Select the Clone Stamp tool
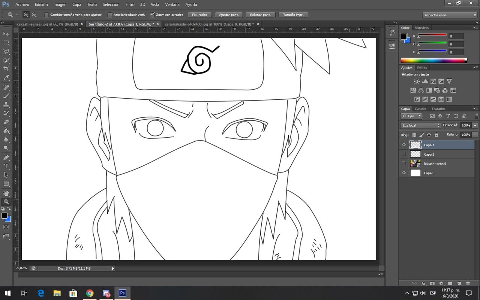The image size is (480, 300). (6, 105)
